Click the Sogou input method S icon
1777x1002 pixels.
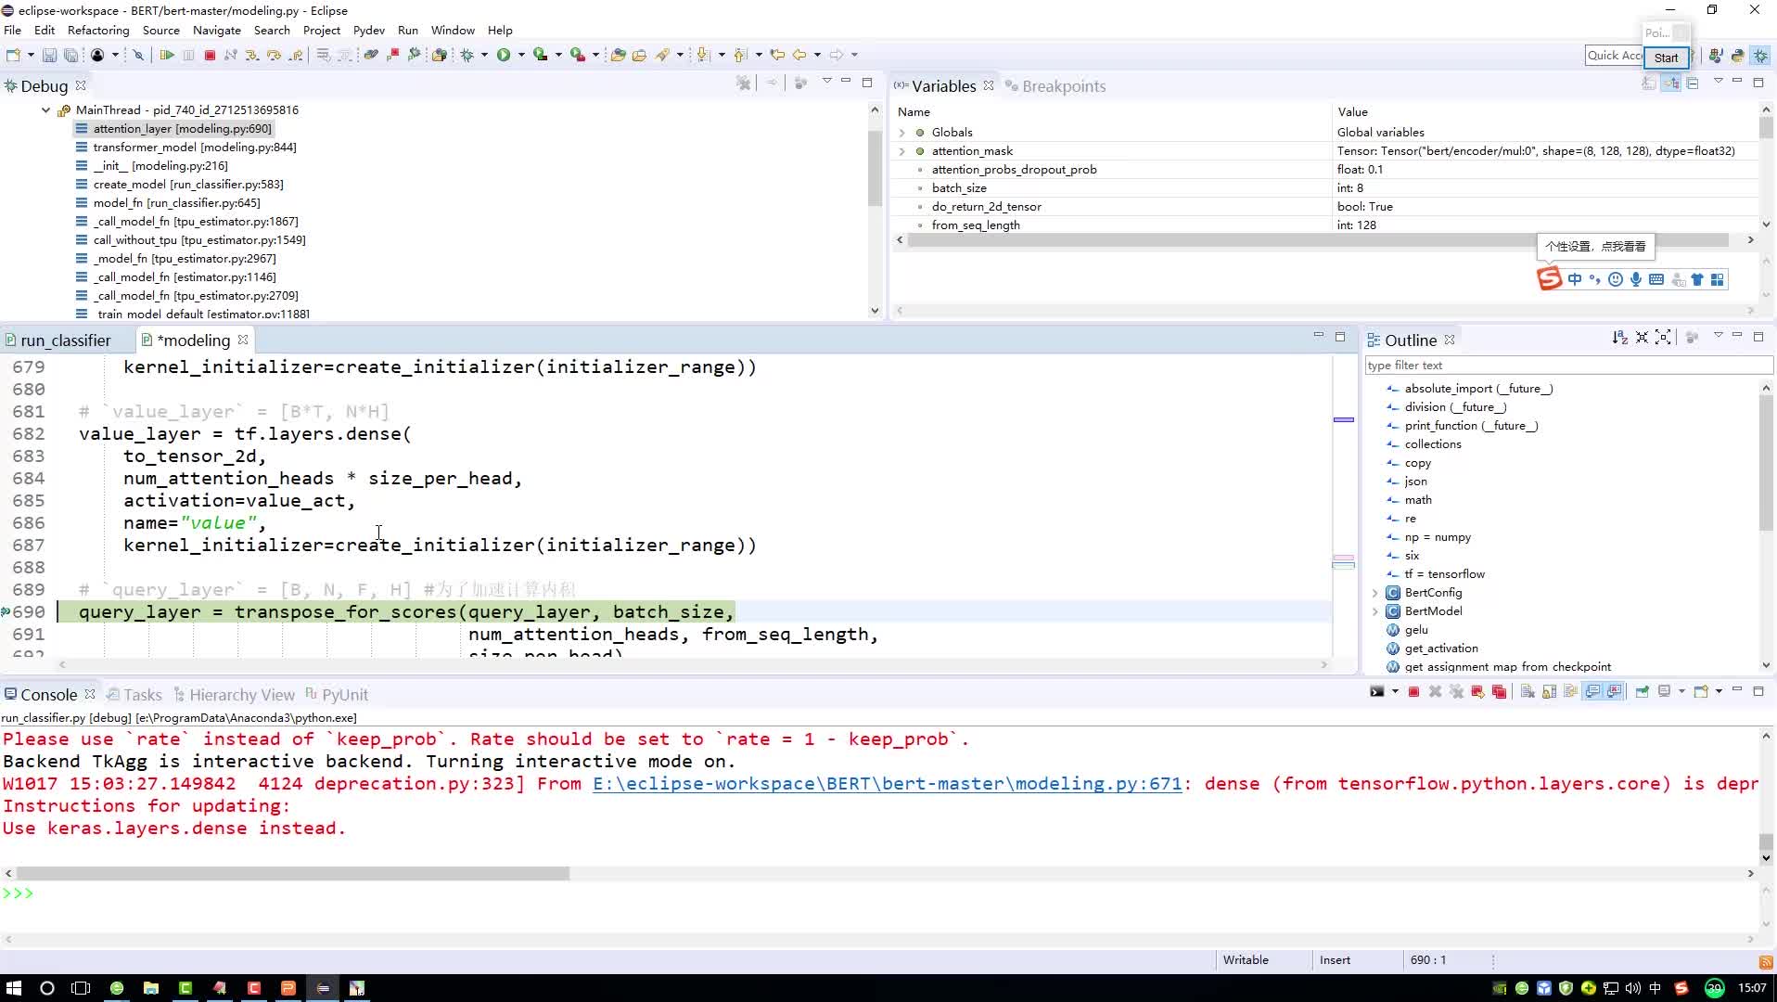click(x=1549, y=279)
